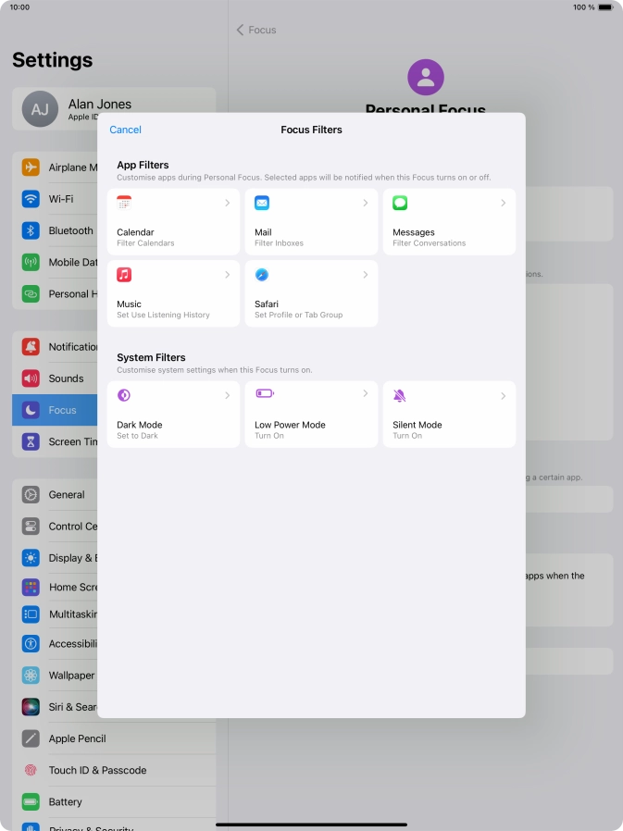Tap the General gear icon in sidebar

[31, 494]
